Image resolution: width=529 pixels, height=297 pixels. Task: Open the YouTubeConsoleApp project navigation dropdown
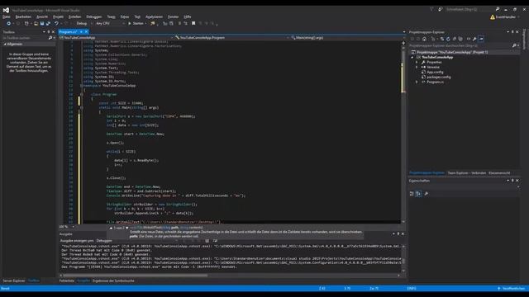click(x=116, y=38)
